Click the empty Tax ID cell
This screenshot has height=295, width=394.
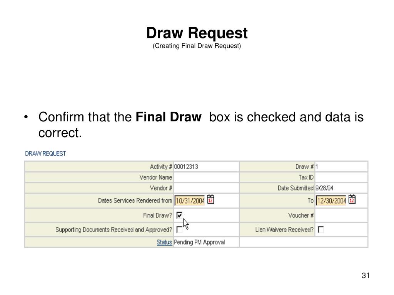point(341,177)
